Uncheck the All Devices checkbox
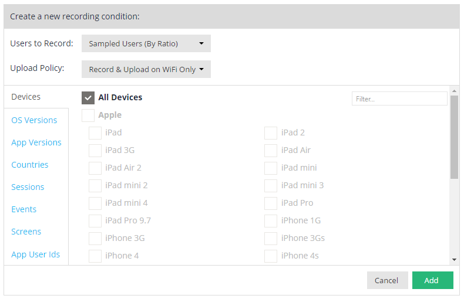Image resolution: width=464 pixels, height=299 pixels. click(88, 98)
